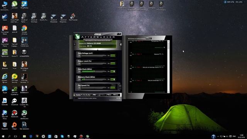247x139 pixels.
Task: Open GeForce Experience desktop shortcut
Action: click(15, 90)
